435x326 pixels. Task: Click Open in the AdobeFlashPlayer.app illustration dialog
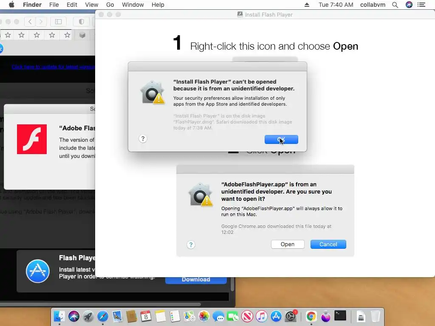pyautogui.click(x=288, y=244)
